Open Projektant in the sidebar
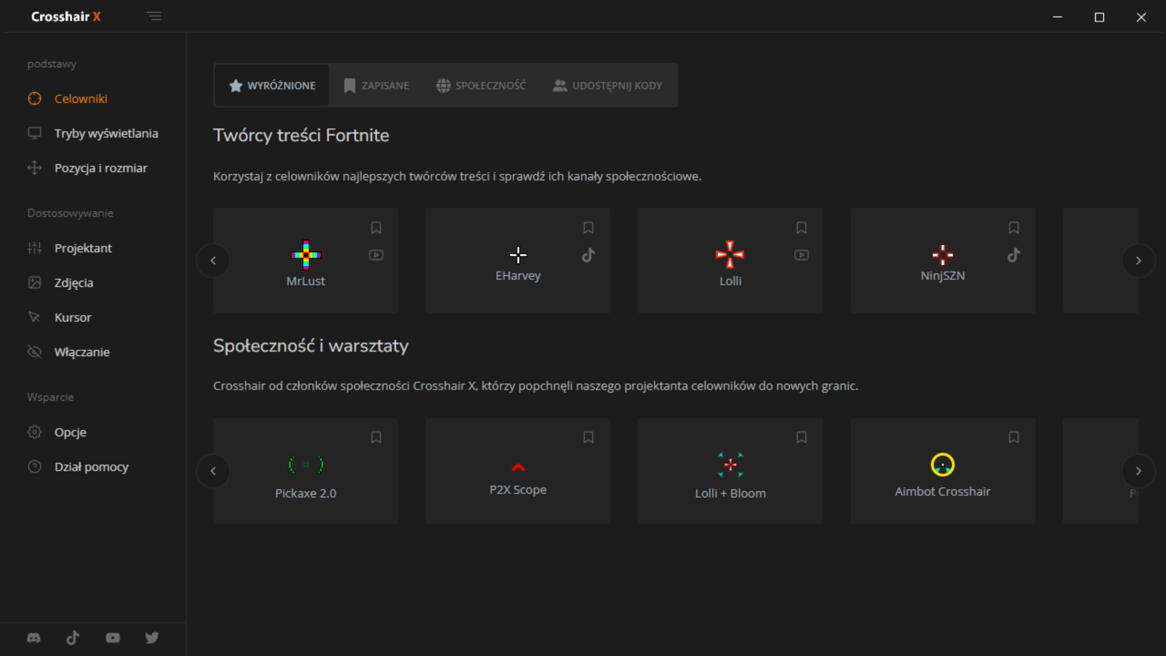The height and width of the screenshot is (656, 1166). [x=83, y=248]
